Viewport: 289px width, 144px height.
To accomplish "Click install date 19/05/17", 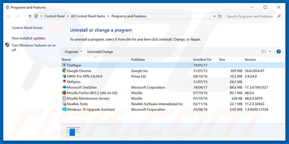I will (200, 65).
